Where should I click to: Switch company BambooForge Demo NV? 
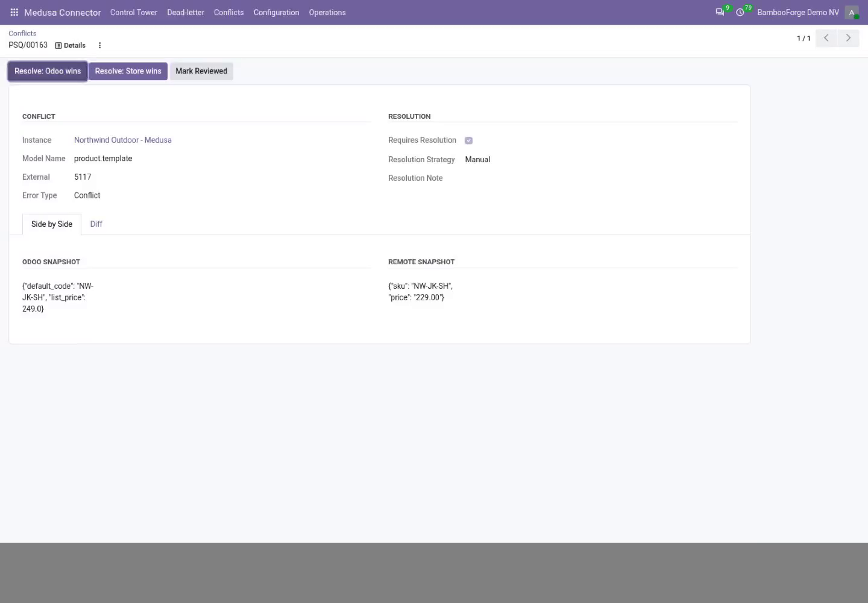[x=798, y=12]
